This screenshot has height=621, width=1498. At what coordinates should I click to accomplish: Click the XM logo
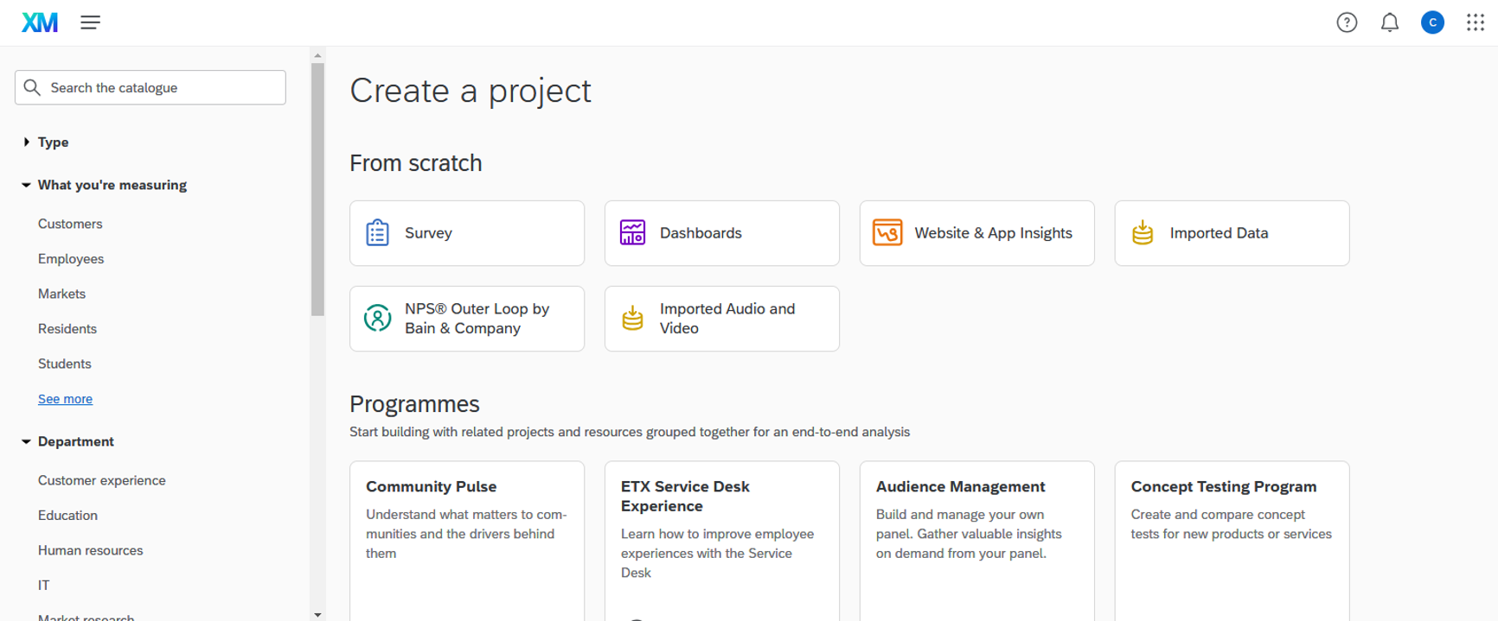click(x=40, y=22)
